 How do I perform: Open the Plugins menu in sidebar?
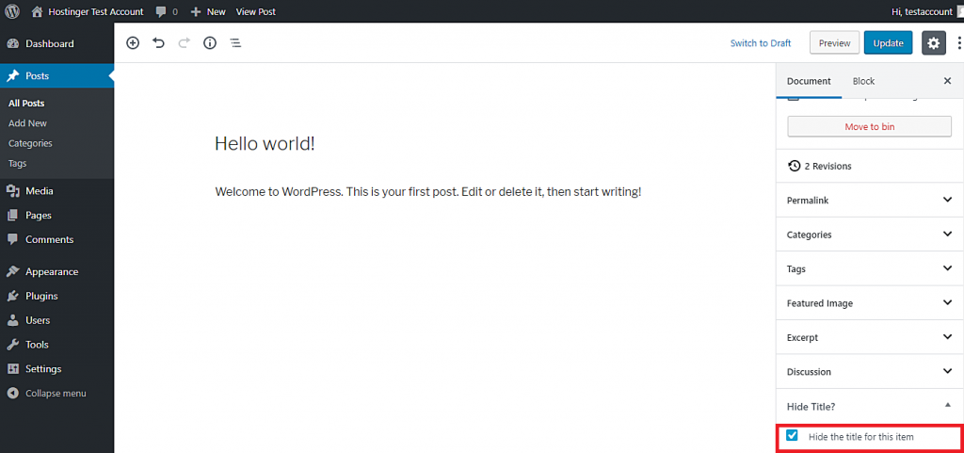(x=41, y=296)
